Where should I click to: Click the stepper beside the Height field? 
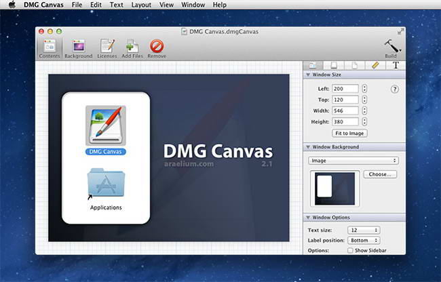click(364, 122)
